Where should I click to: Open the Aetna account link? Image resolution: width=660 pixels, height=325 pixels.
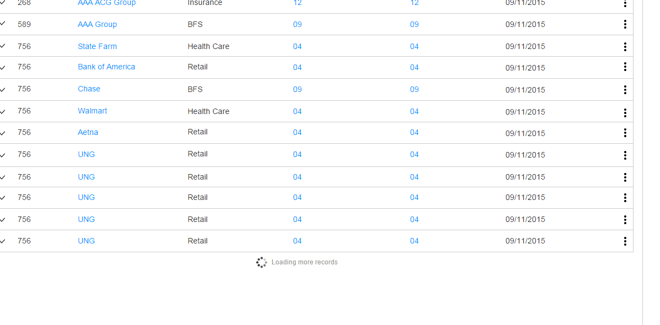coord(88,132)
